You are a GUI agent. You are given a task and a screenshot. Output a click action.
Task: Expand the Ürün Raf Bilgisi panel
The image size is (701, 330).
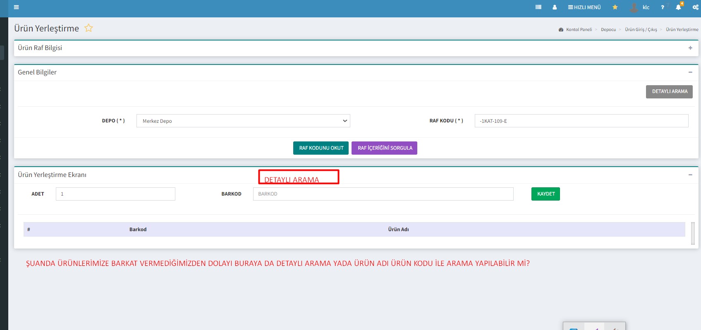690,48
